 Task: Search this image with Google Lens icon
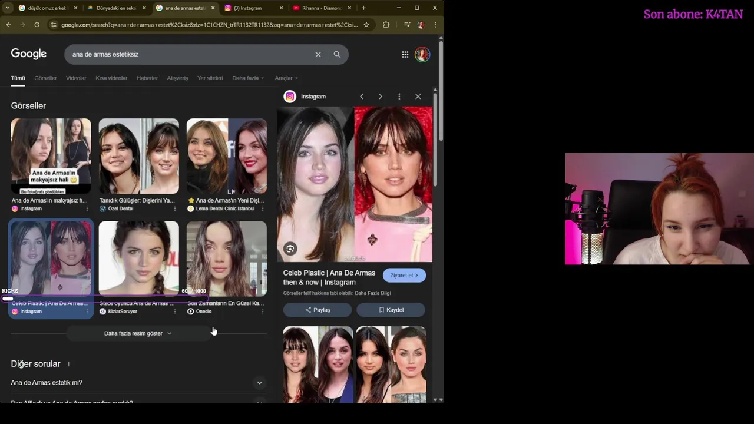pyautogui.click(x=290, y=249)
